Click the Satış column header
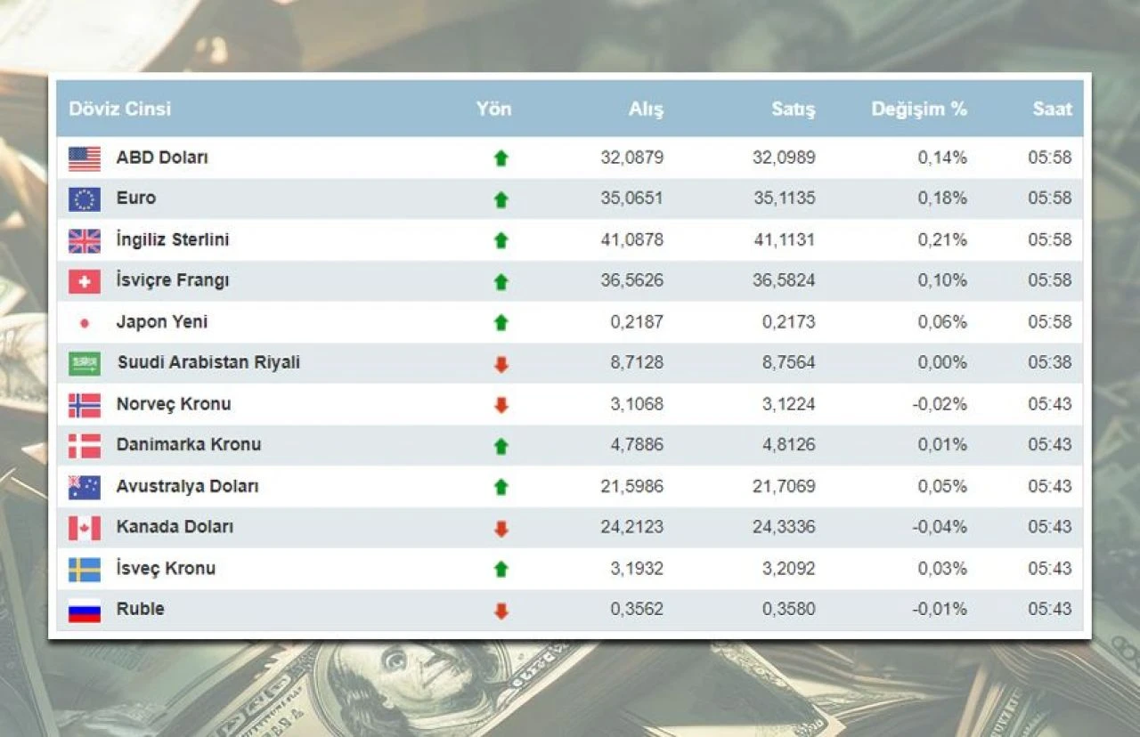 793,109
